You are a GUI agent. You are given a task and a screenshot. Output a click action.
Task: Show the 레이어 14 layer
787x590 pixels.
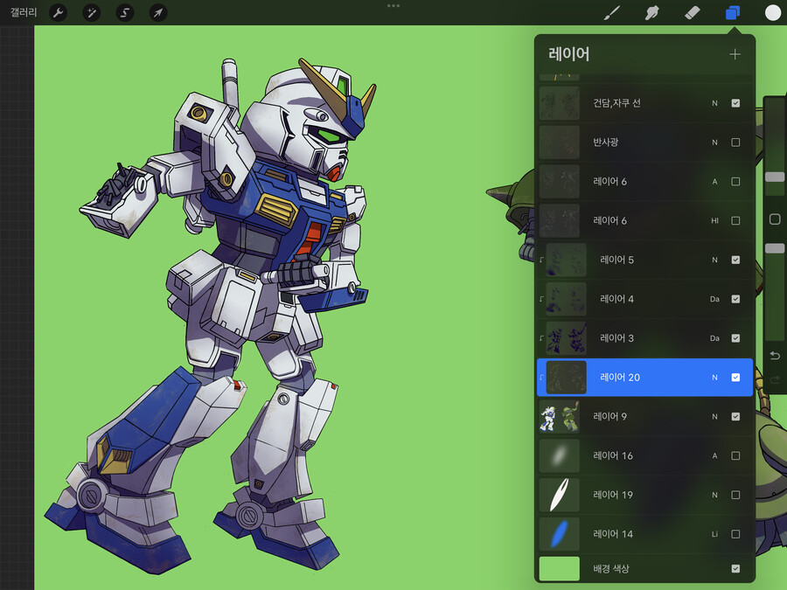[735, 534]
